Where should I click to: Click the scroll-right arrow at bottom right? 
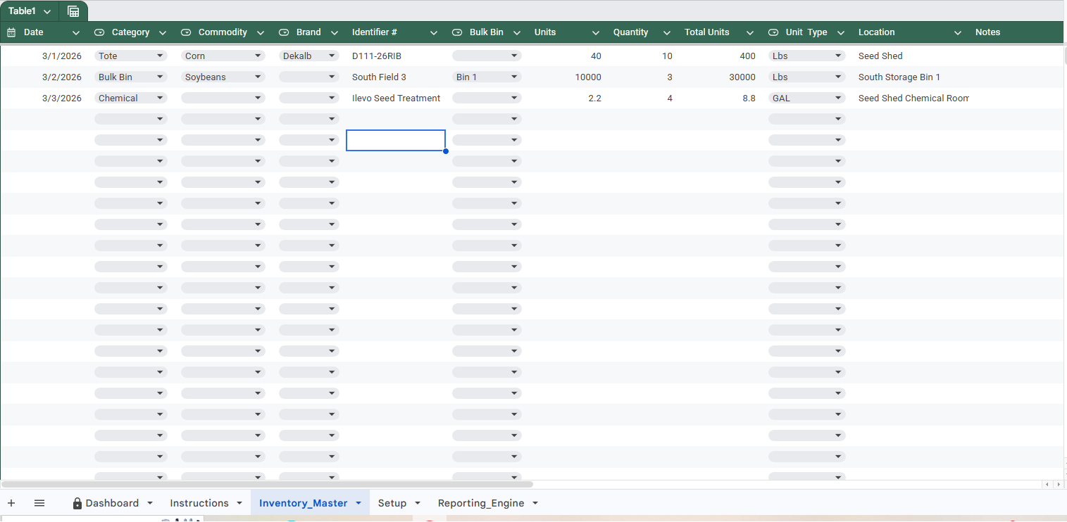click(x=1059, y=484)
